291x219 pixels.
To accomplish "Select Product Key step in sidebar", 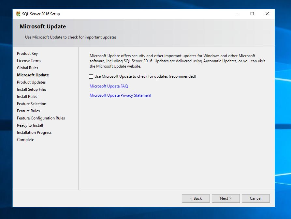I will [27, 54].
